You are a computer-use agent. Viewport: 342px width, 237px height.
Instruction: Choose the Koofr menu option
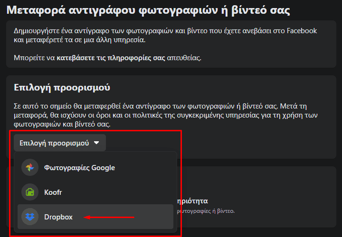(x=95, y=192)
